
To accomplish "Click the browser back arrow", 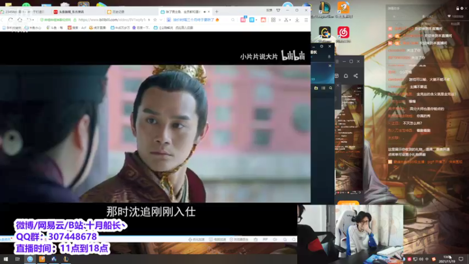I will point(2,20).
